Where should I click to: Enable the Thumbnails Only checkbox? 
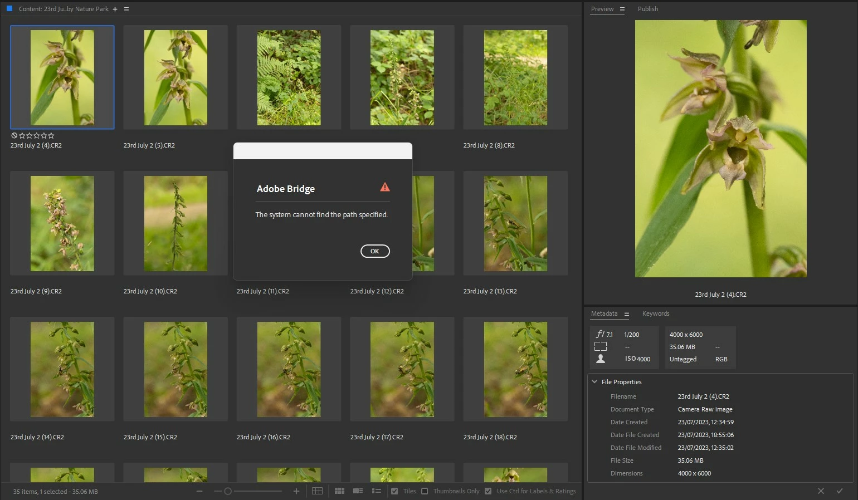pos(425,491)
